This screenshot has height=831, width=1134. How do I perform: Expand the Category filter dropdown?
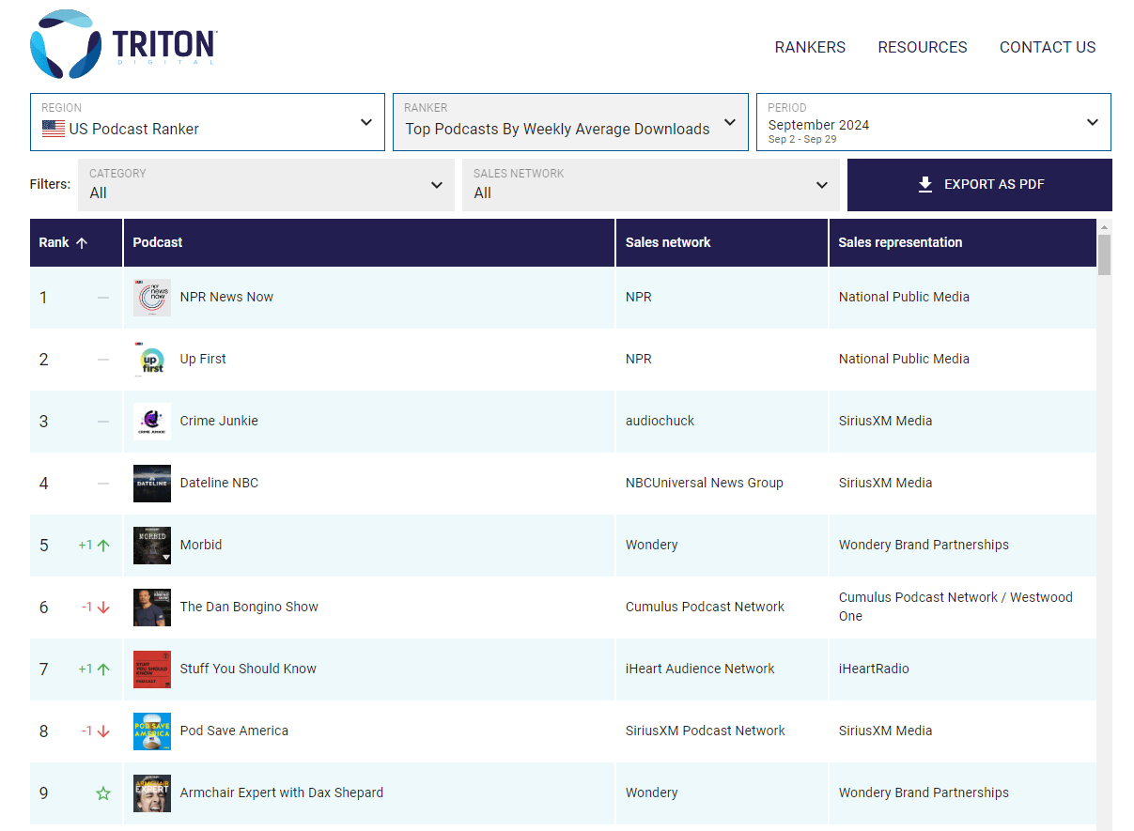tap(266, 185)
